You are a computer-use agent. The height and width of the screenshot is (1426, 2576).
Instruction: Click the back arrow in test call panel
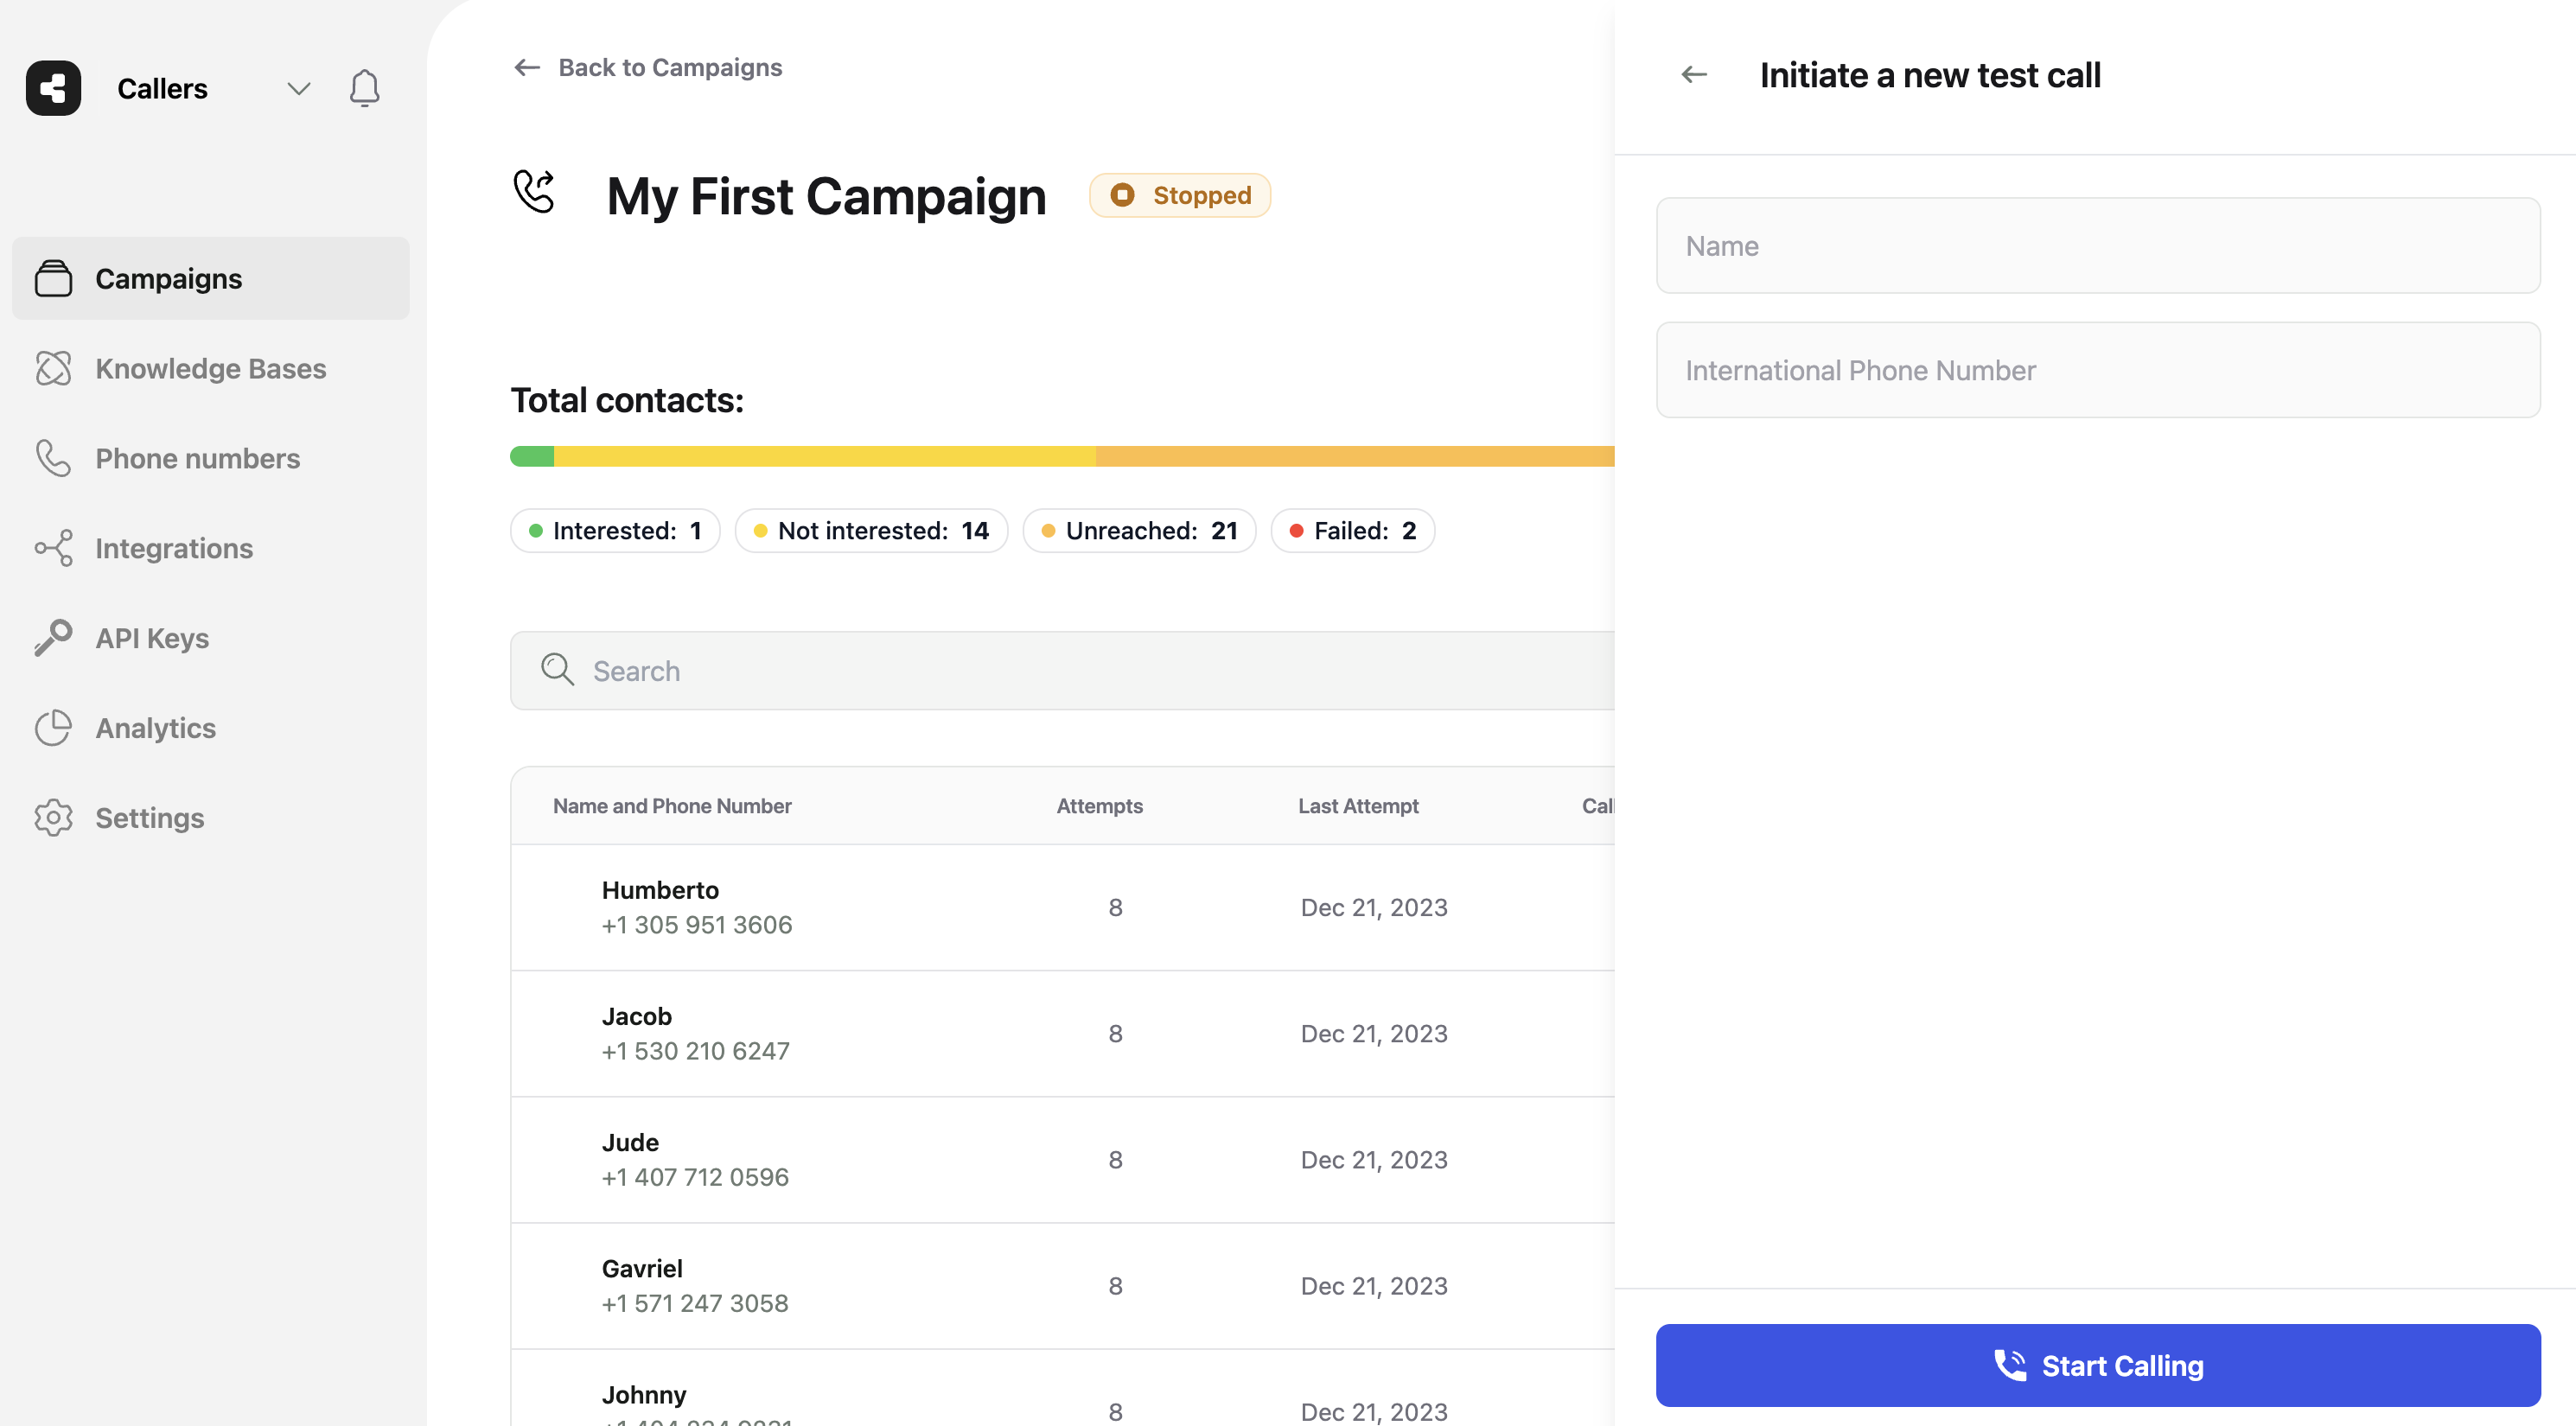[1693, 75]
